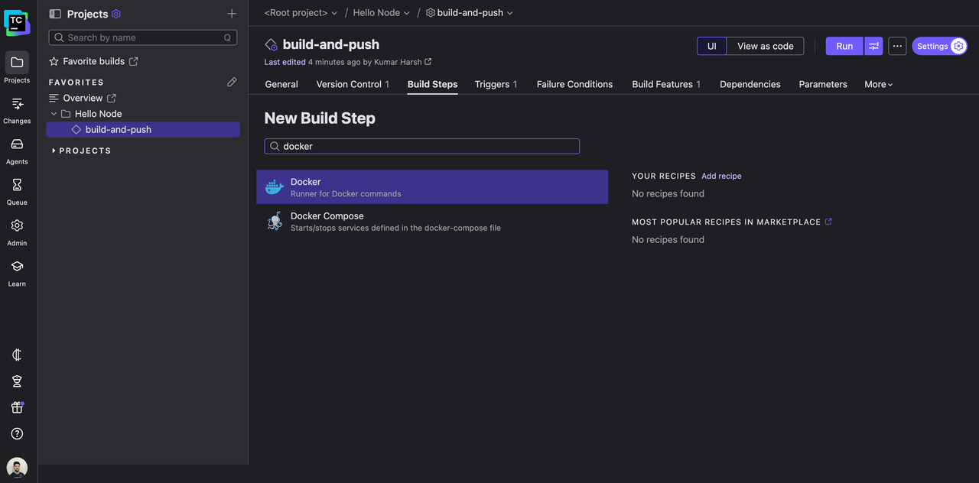Toggle the sidebar panel collapse icon
This screenshot has height=483, width=979.
click(55, 14)
